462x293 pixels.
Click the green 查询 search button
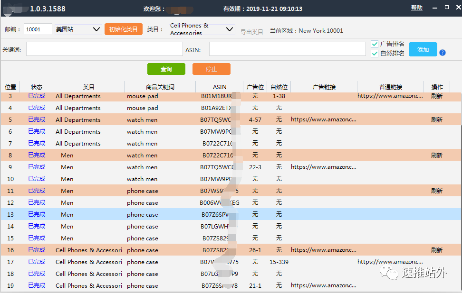[x=166, y=69]
